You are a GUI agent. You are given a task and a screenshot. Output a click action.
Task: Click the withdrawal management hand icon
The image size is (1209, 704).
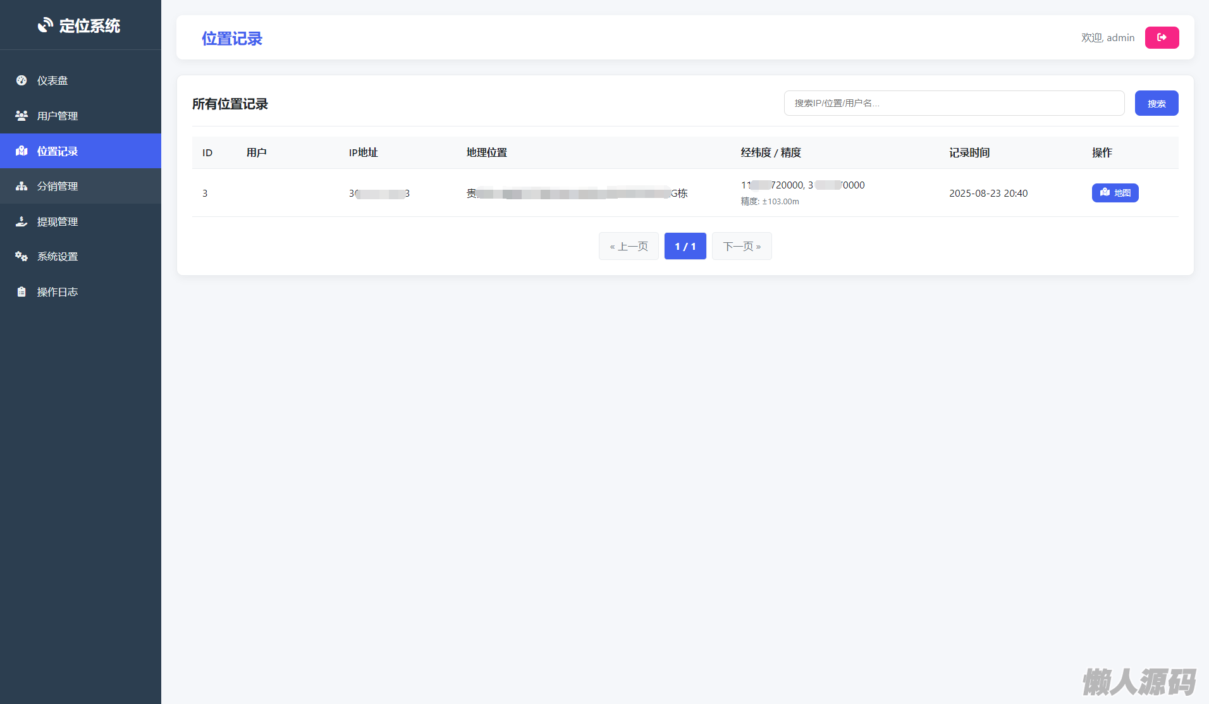[x=21, y=221]
